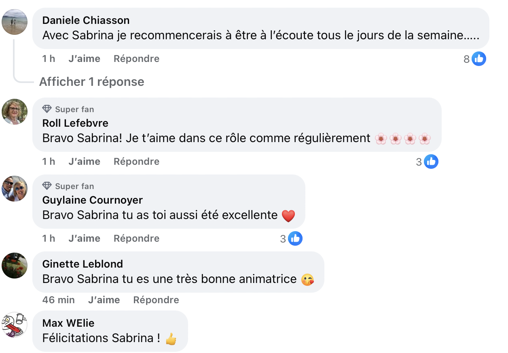Click Répondre on Guylaine Cournoyer's comment
Screen dimensions: 508x353
point(136,238)
